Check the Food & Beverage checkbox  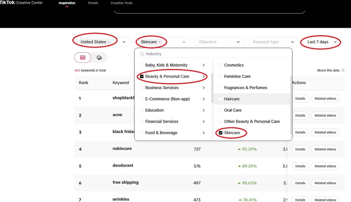[142, 133]
